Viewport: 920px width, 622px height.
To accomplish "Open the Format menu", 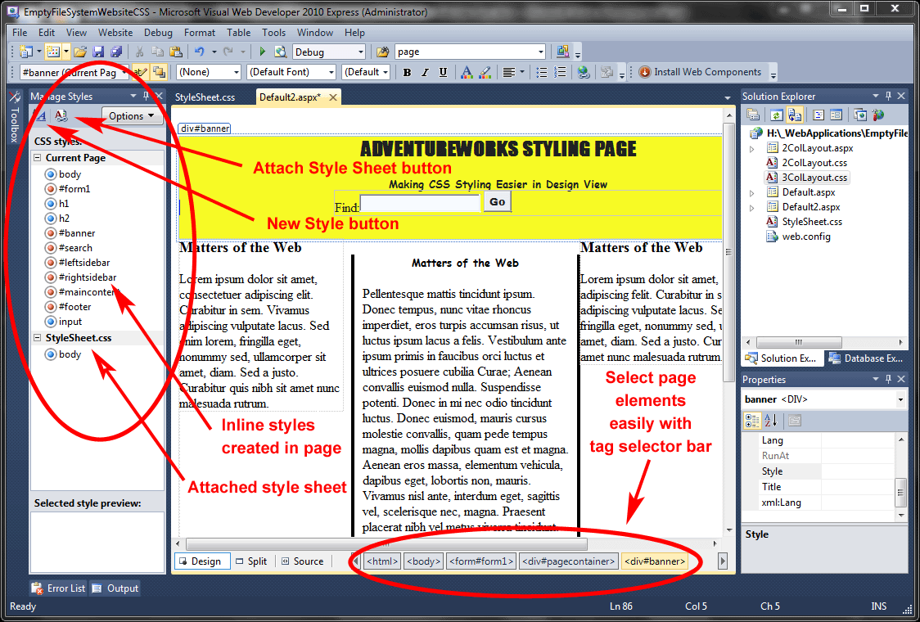I will tap(200, 33).
